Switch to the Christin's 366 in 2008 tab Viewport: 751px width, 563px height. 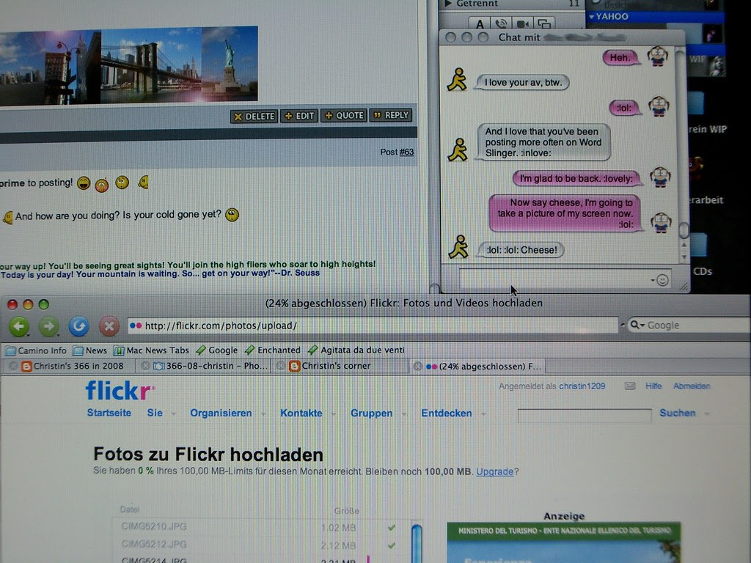pos(70,366)
